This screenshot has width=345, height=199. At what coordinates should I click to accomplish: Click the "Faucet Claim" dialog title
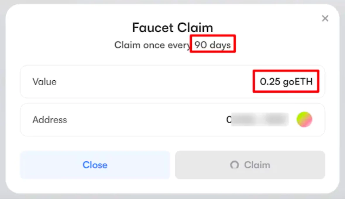pos(172,28)
